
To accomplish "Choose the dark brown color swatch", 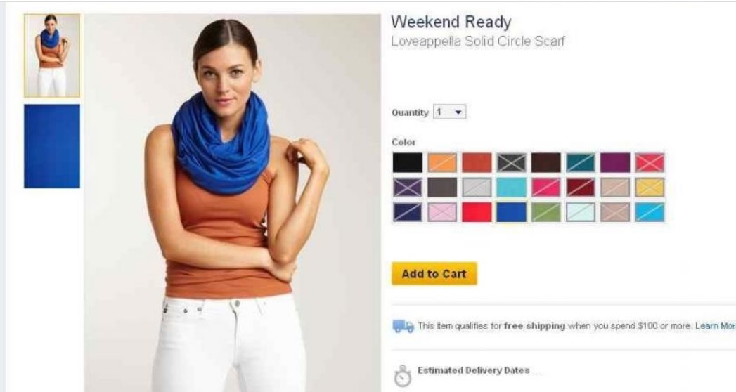I will point(546,163).
